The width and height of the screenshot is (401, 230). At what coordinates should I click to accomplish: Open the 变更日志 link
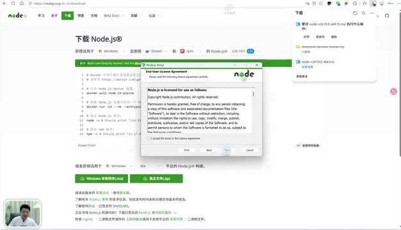click(102, 193)
